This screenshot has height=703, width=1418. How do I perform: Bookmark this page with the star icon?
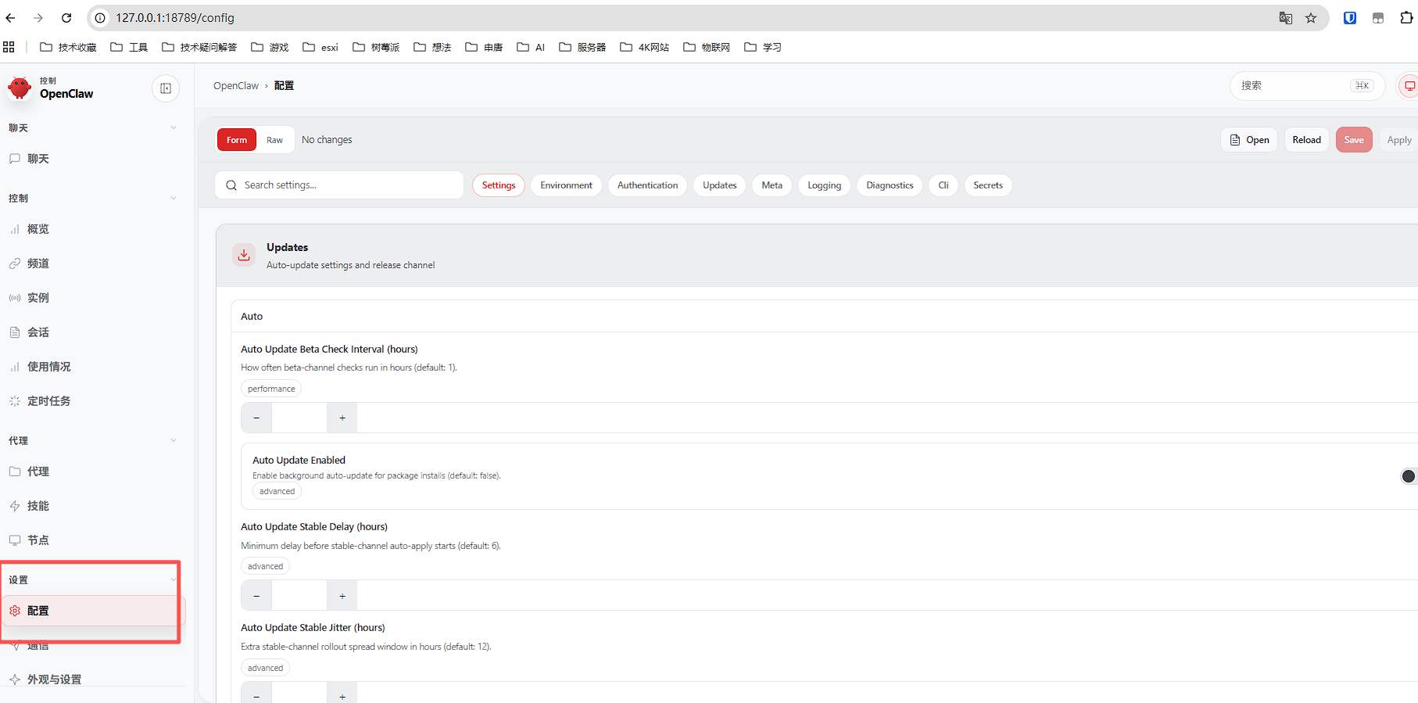1311,18
